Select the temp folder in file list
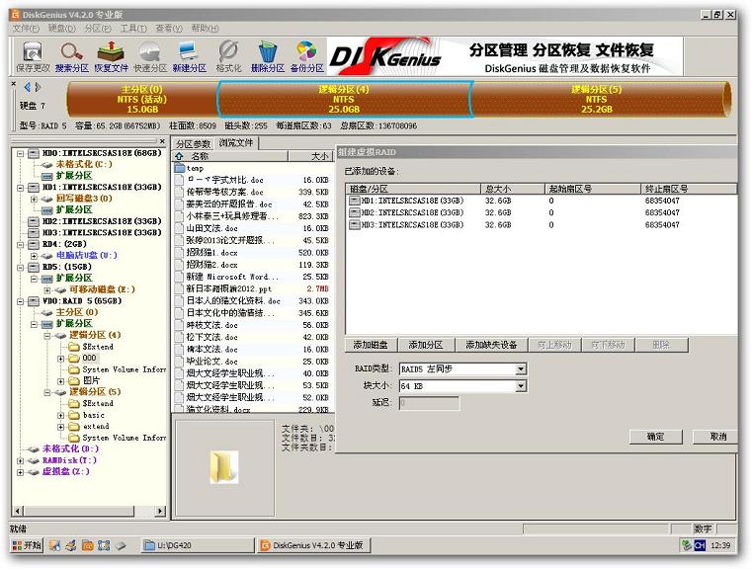Screen dimensions: 752x569 (x=195, y=168)
